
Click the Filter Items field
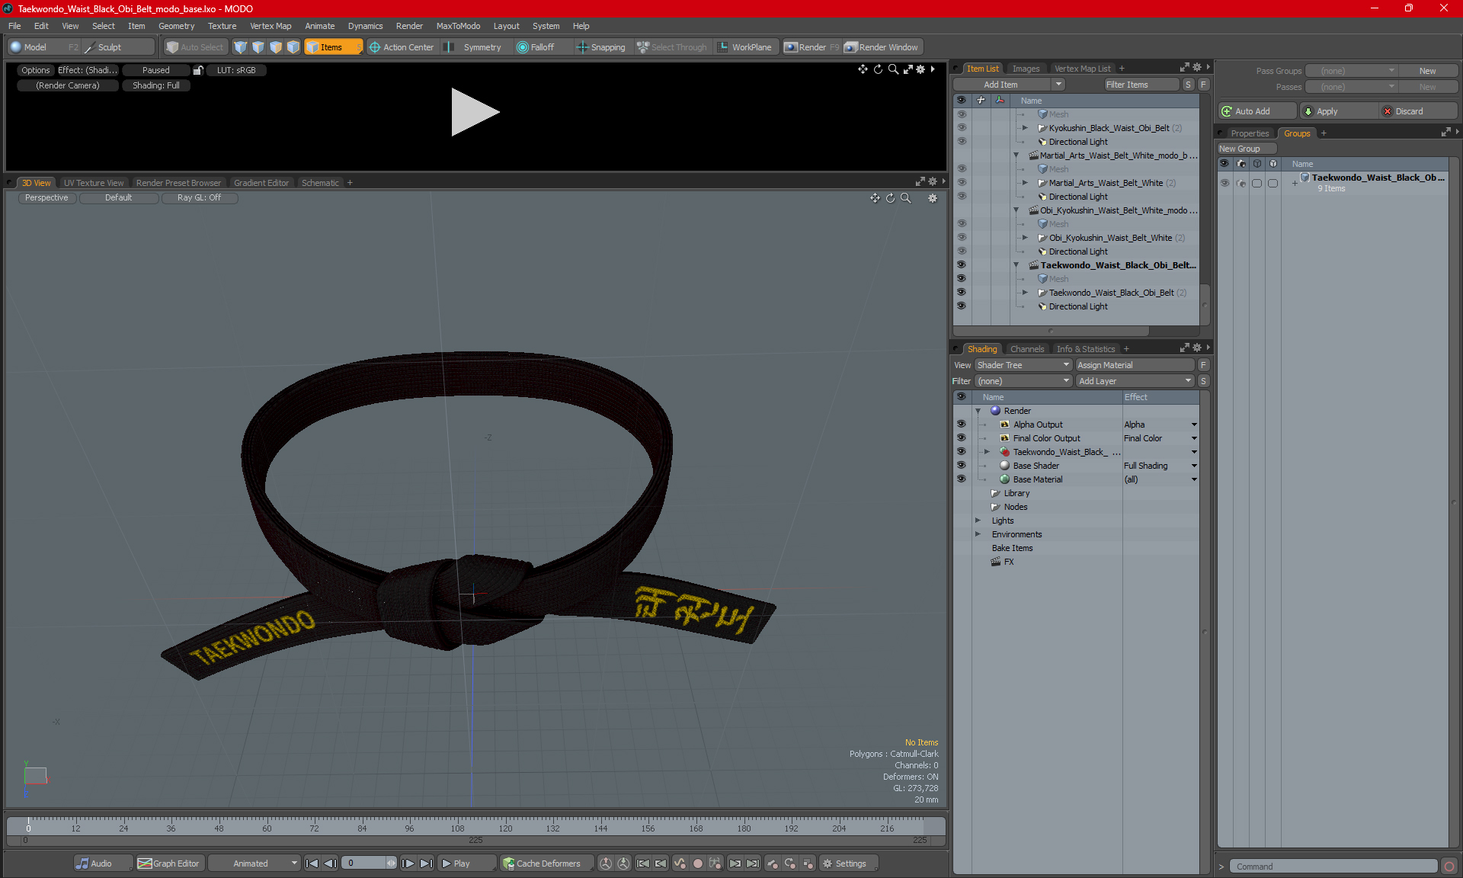pyautogui.click(x=1141, y=85)
